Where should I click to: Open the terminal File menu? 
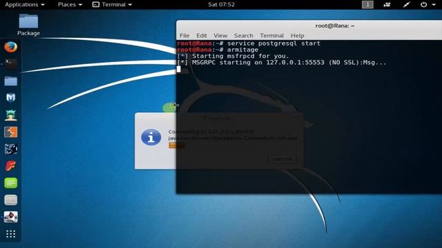[x=184, y=35]
